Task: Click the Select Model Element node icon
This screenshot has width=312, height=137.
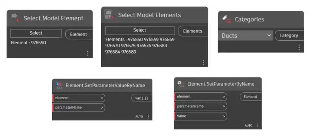Action: point(15,18)
